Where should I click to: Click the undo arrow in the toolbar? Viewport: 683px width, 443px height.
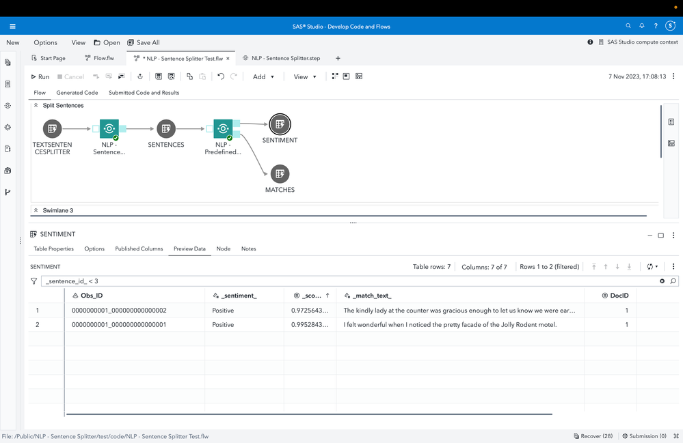220,76
